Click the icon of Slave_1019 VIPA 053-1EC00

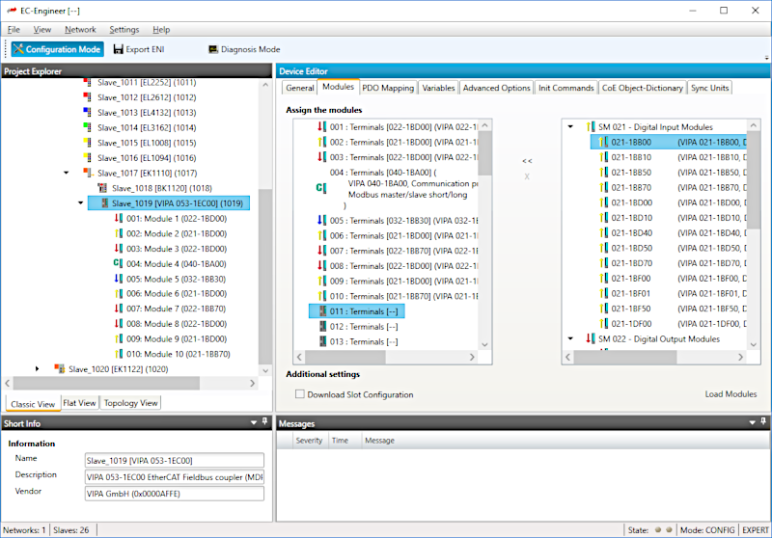point(104,203)
